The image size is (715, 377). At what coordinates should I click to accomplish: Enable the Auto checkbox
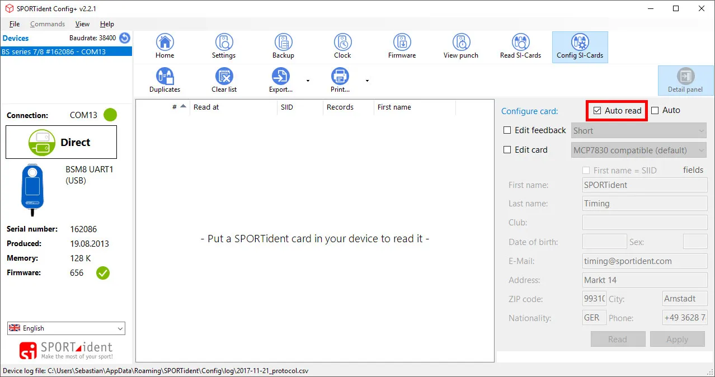[x=655, y=111]
